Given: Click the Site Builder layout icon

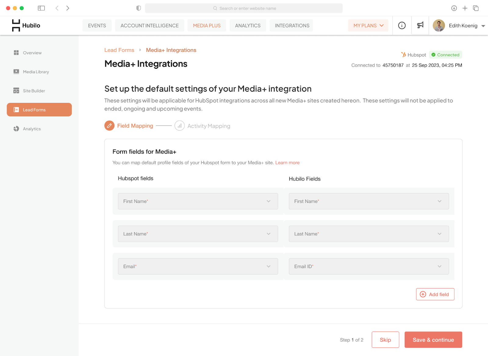Looking at the screenshot, I should coord(16,91).
